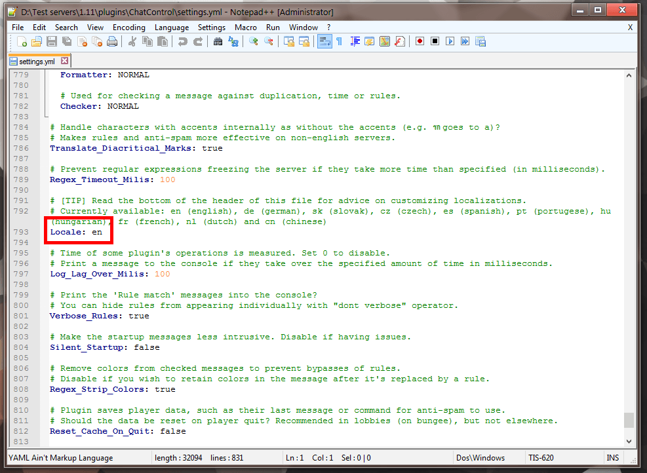This screenshot has width=647, height=473.
Task: Undo the last edit
Action: point(182,42)
